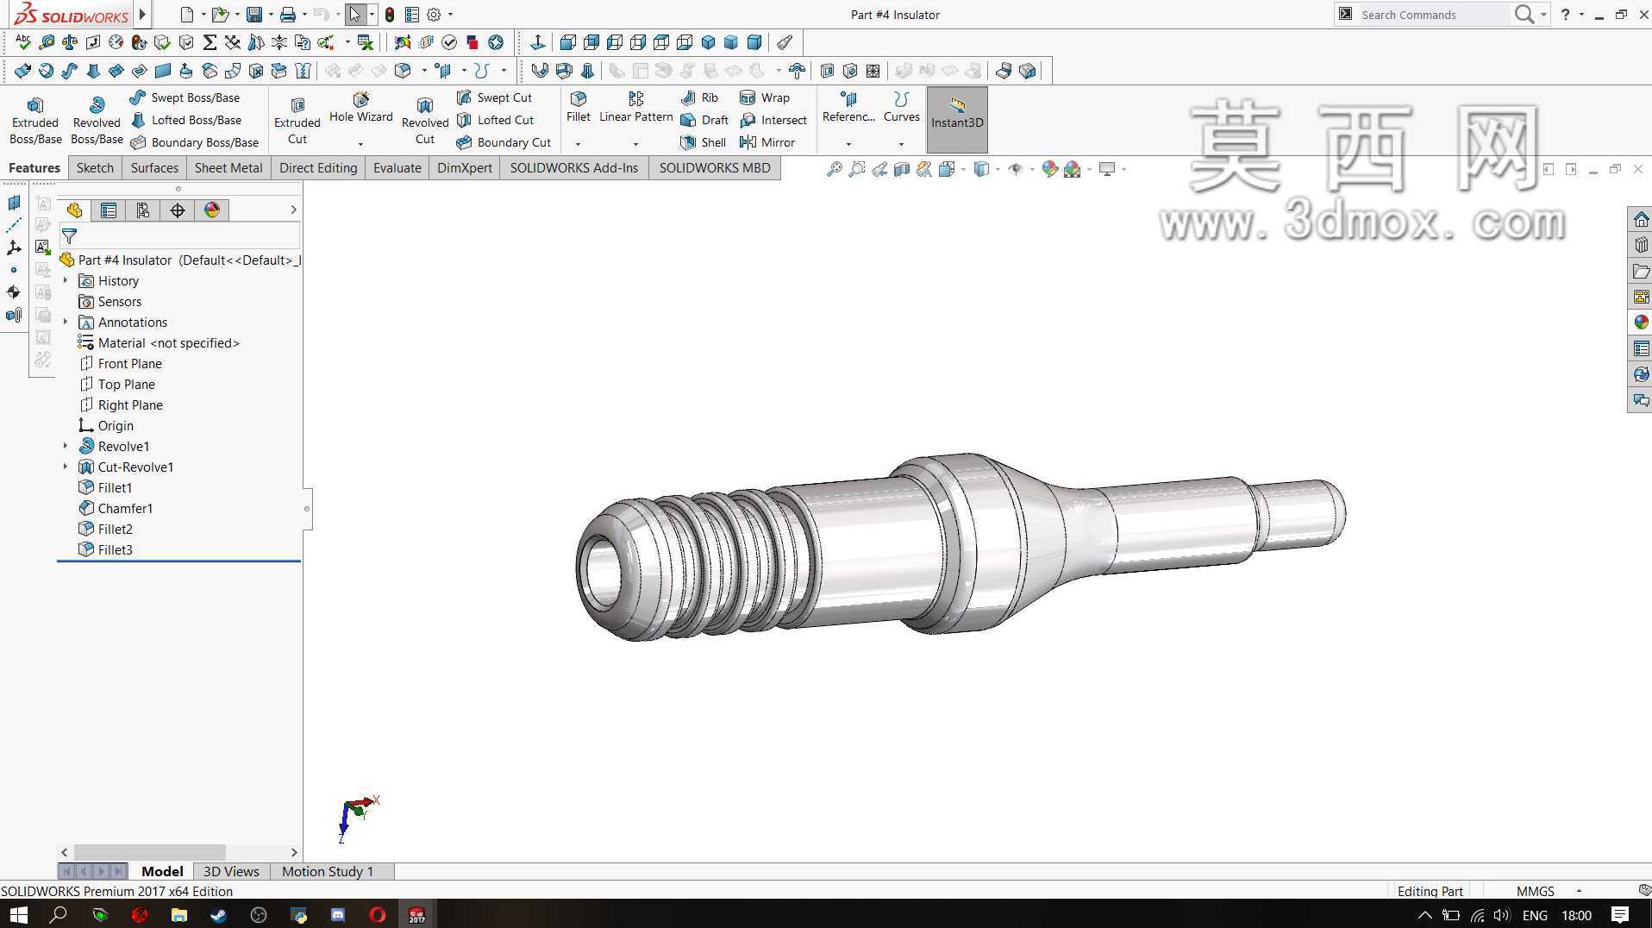The height and width of the screenshot is (928, 1652).
Task: Start the Revolved Cut tool
Action: click(425, 120)
